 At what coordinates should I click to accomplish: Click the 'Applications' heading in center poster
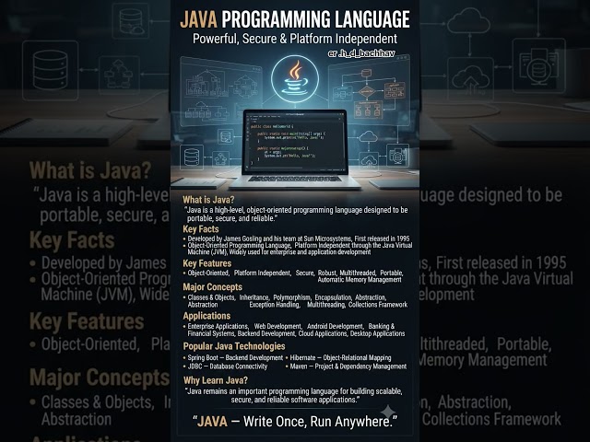coord(206,316)
